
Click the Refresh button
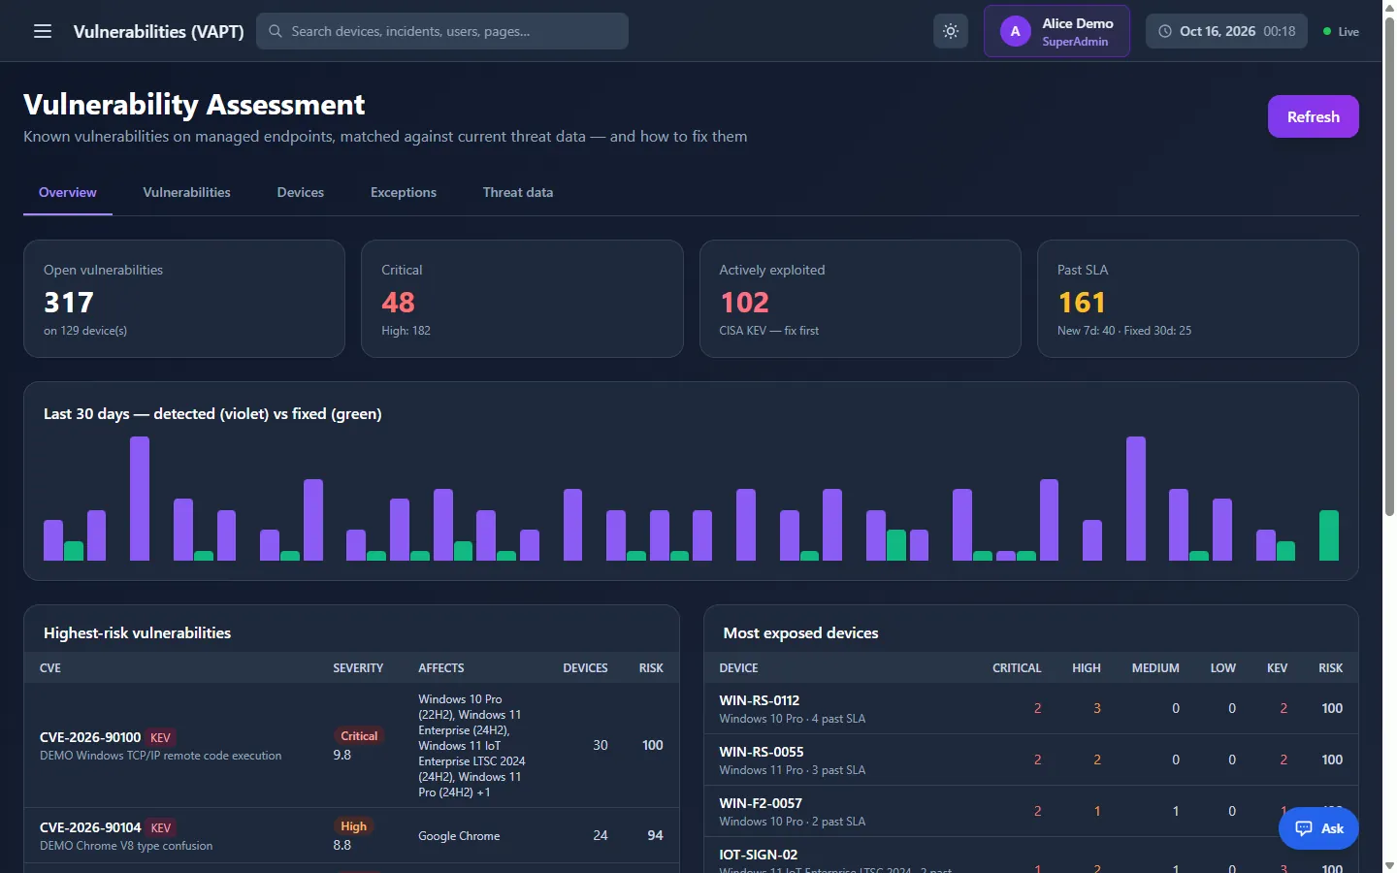click(1313, 116)
